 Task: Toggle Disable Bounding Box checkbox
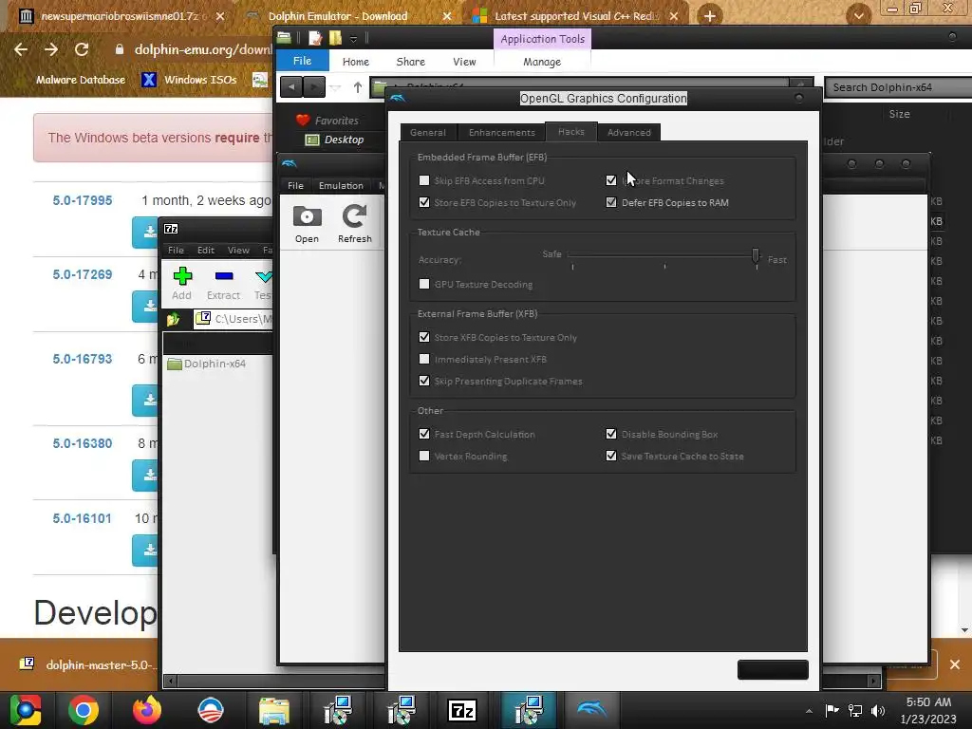(x=611, y=434)
